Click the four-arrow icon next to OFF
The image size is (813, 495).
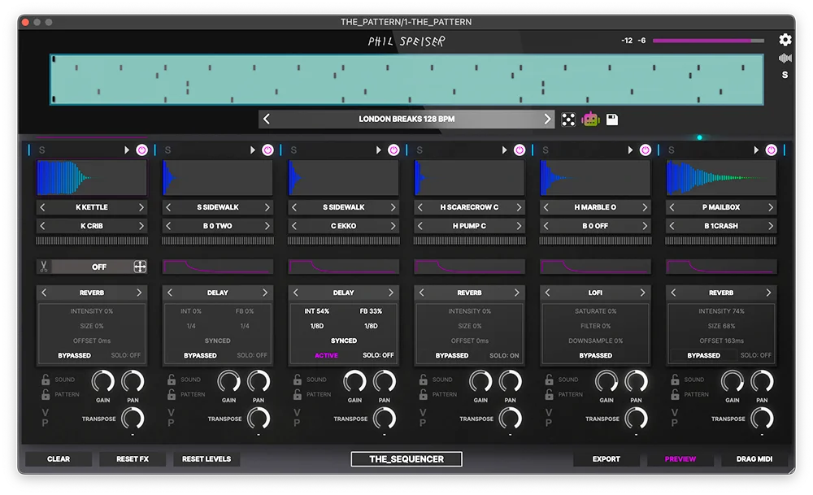pos(140,267)
